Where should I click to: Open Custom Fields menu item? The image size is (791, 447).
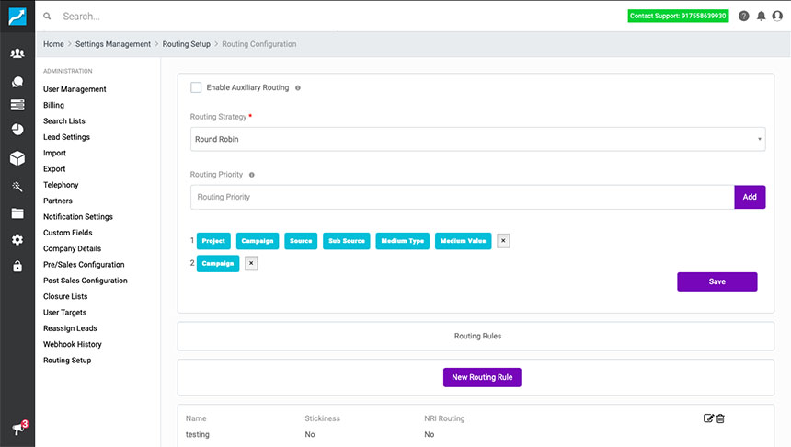[68, 233]
